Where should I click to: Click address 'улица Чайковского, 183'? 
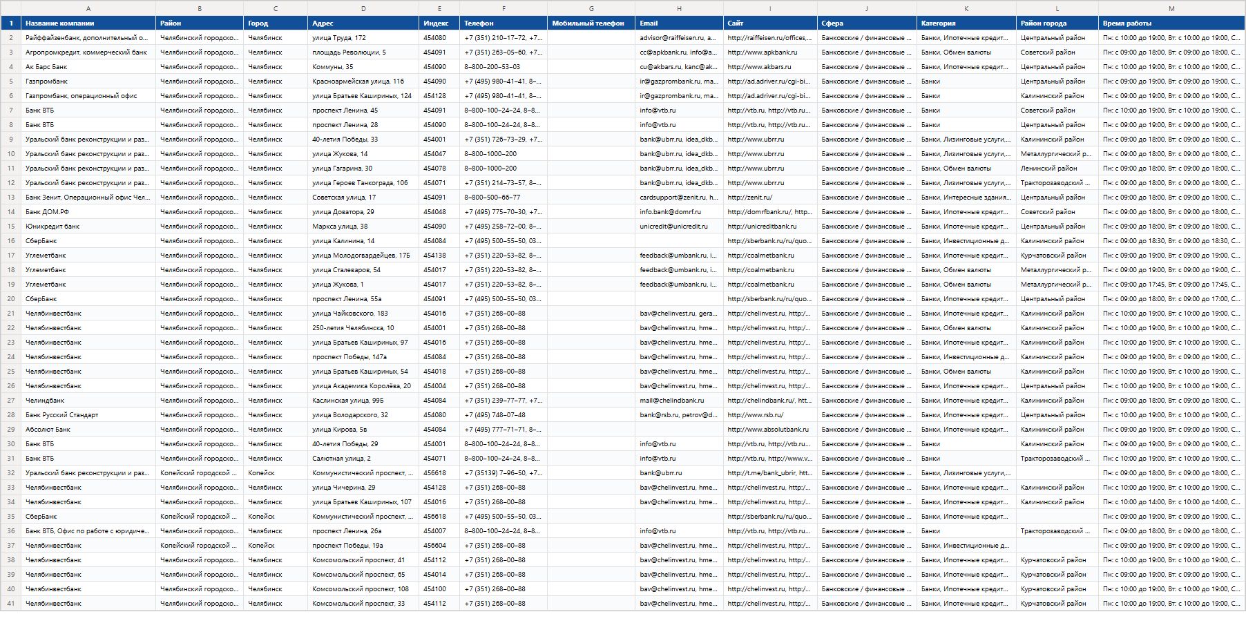click(x=363, y=314)
